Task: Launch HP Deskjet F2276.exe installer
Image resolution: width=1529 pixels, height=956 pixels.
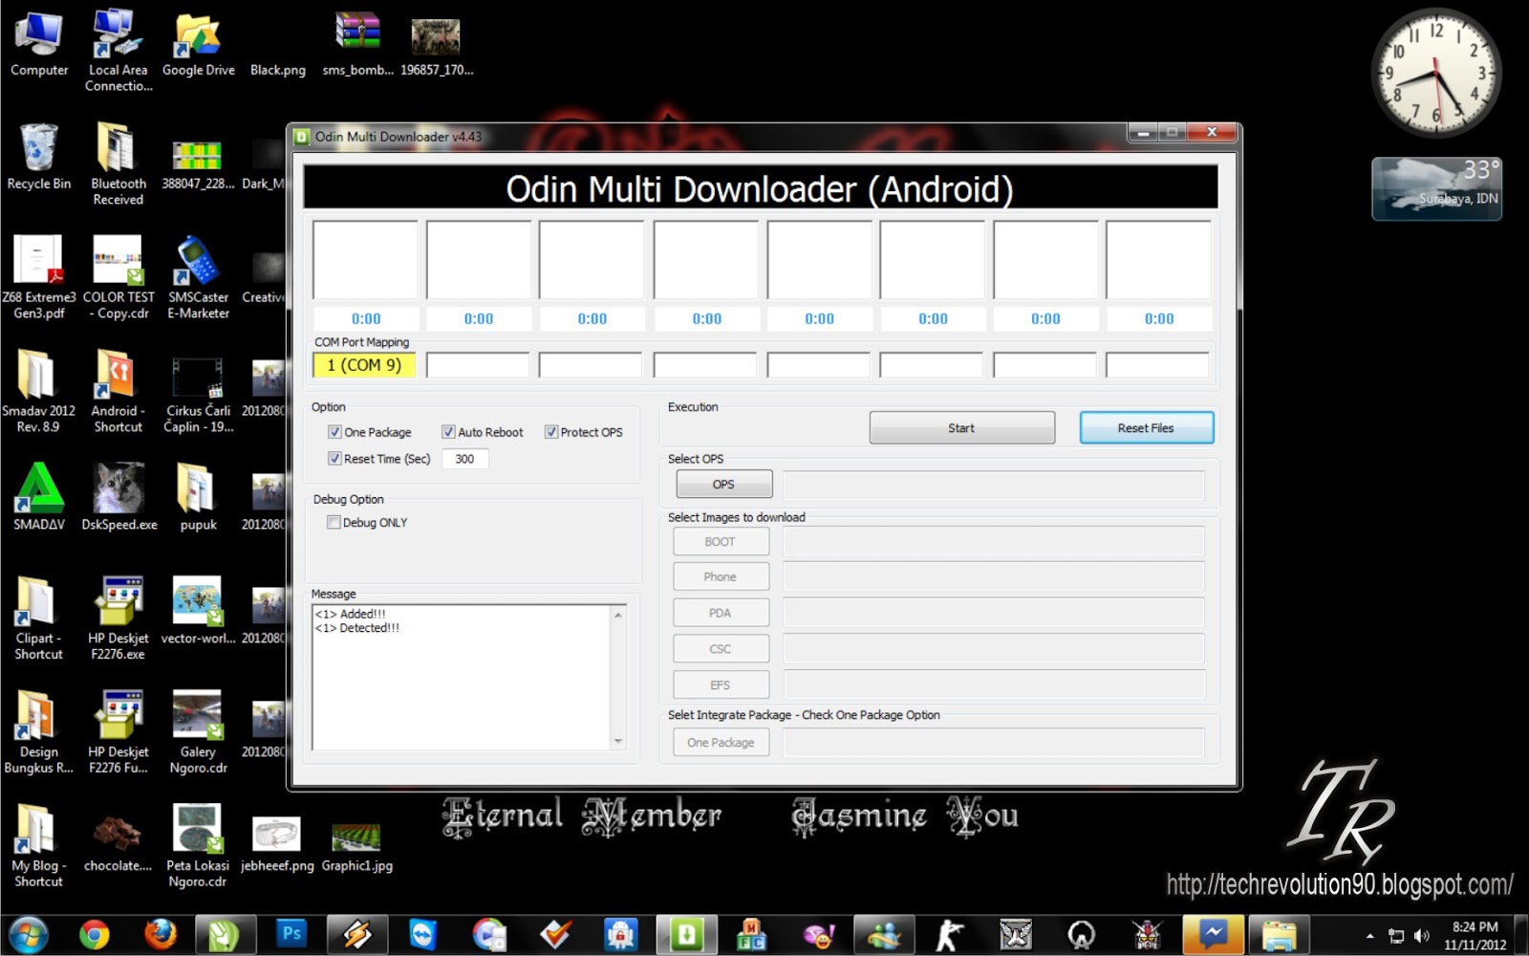Action: pos(118,619)
